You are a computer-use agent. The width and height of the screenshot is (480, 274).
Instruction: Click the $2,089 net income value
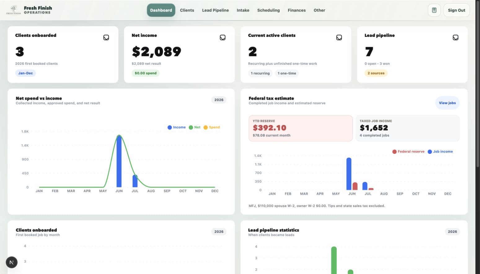tap(156, 52)
